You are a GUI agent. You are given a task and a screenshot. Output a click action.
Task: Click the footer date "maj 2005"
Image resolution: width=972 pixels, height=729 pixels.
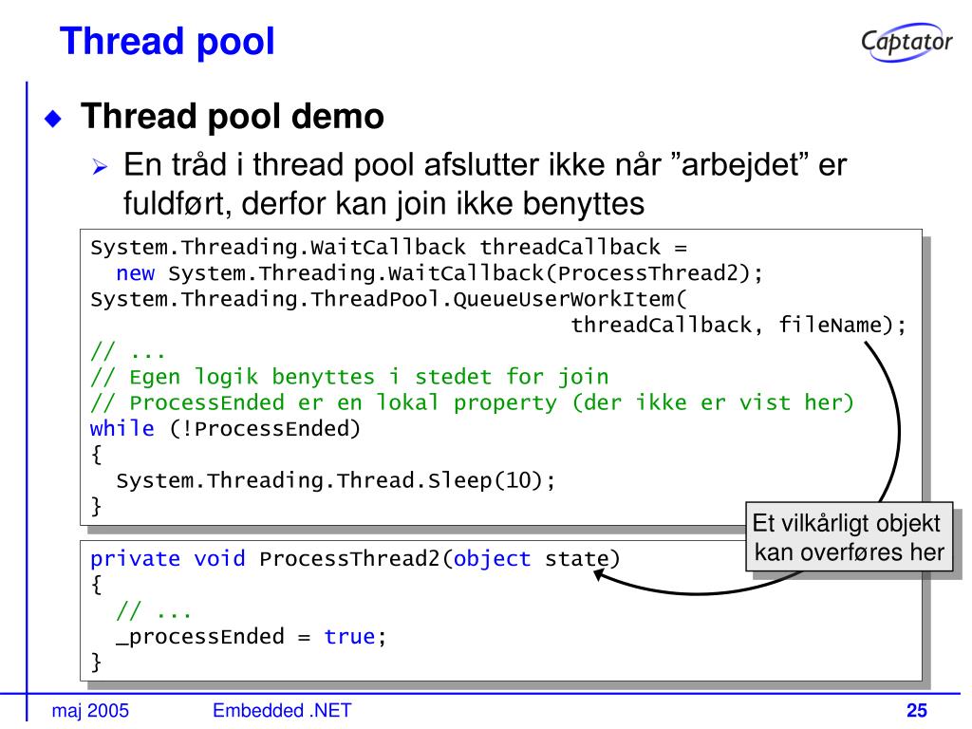[90, 710]
